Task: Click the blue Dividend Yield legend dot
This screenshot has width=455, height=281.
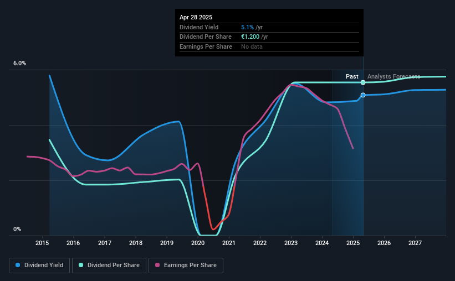Action: (18, 265)
